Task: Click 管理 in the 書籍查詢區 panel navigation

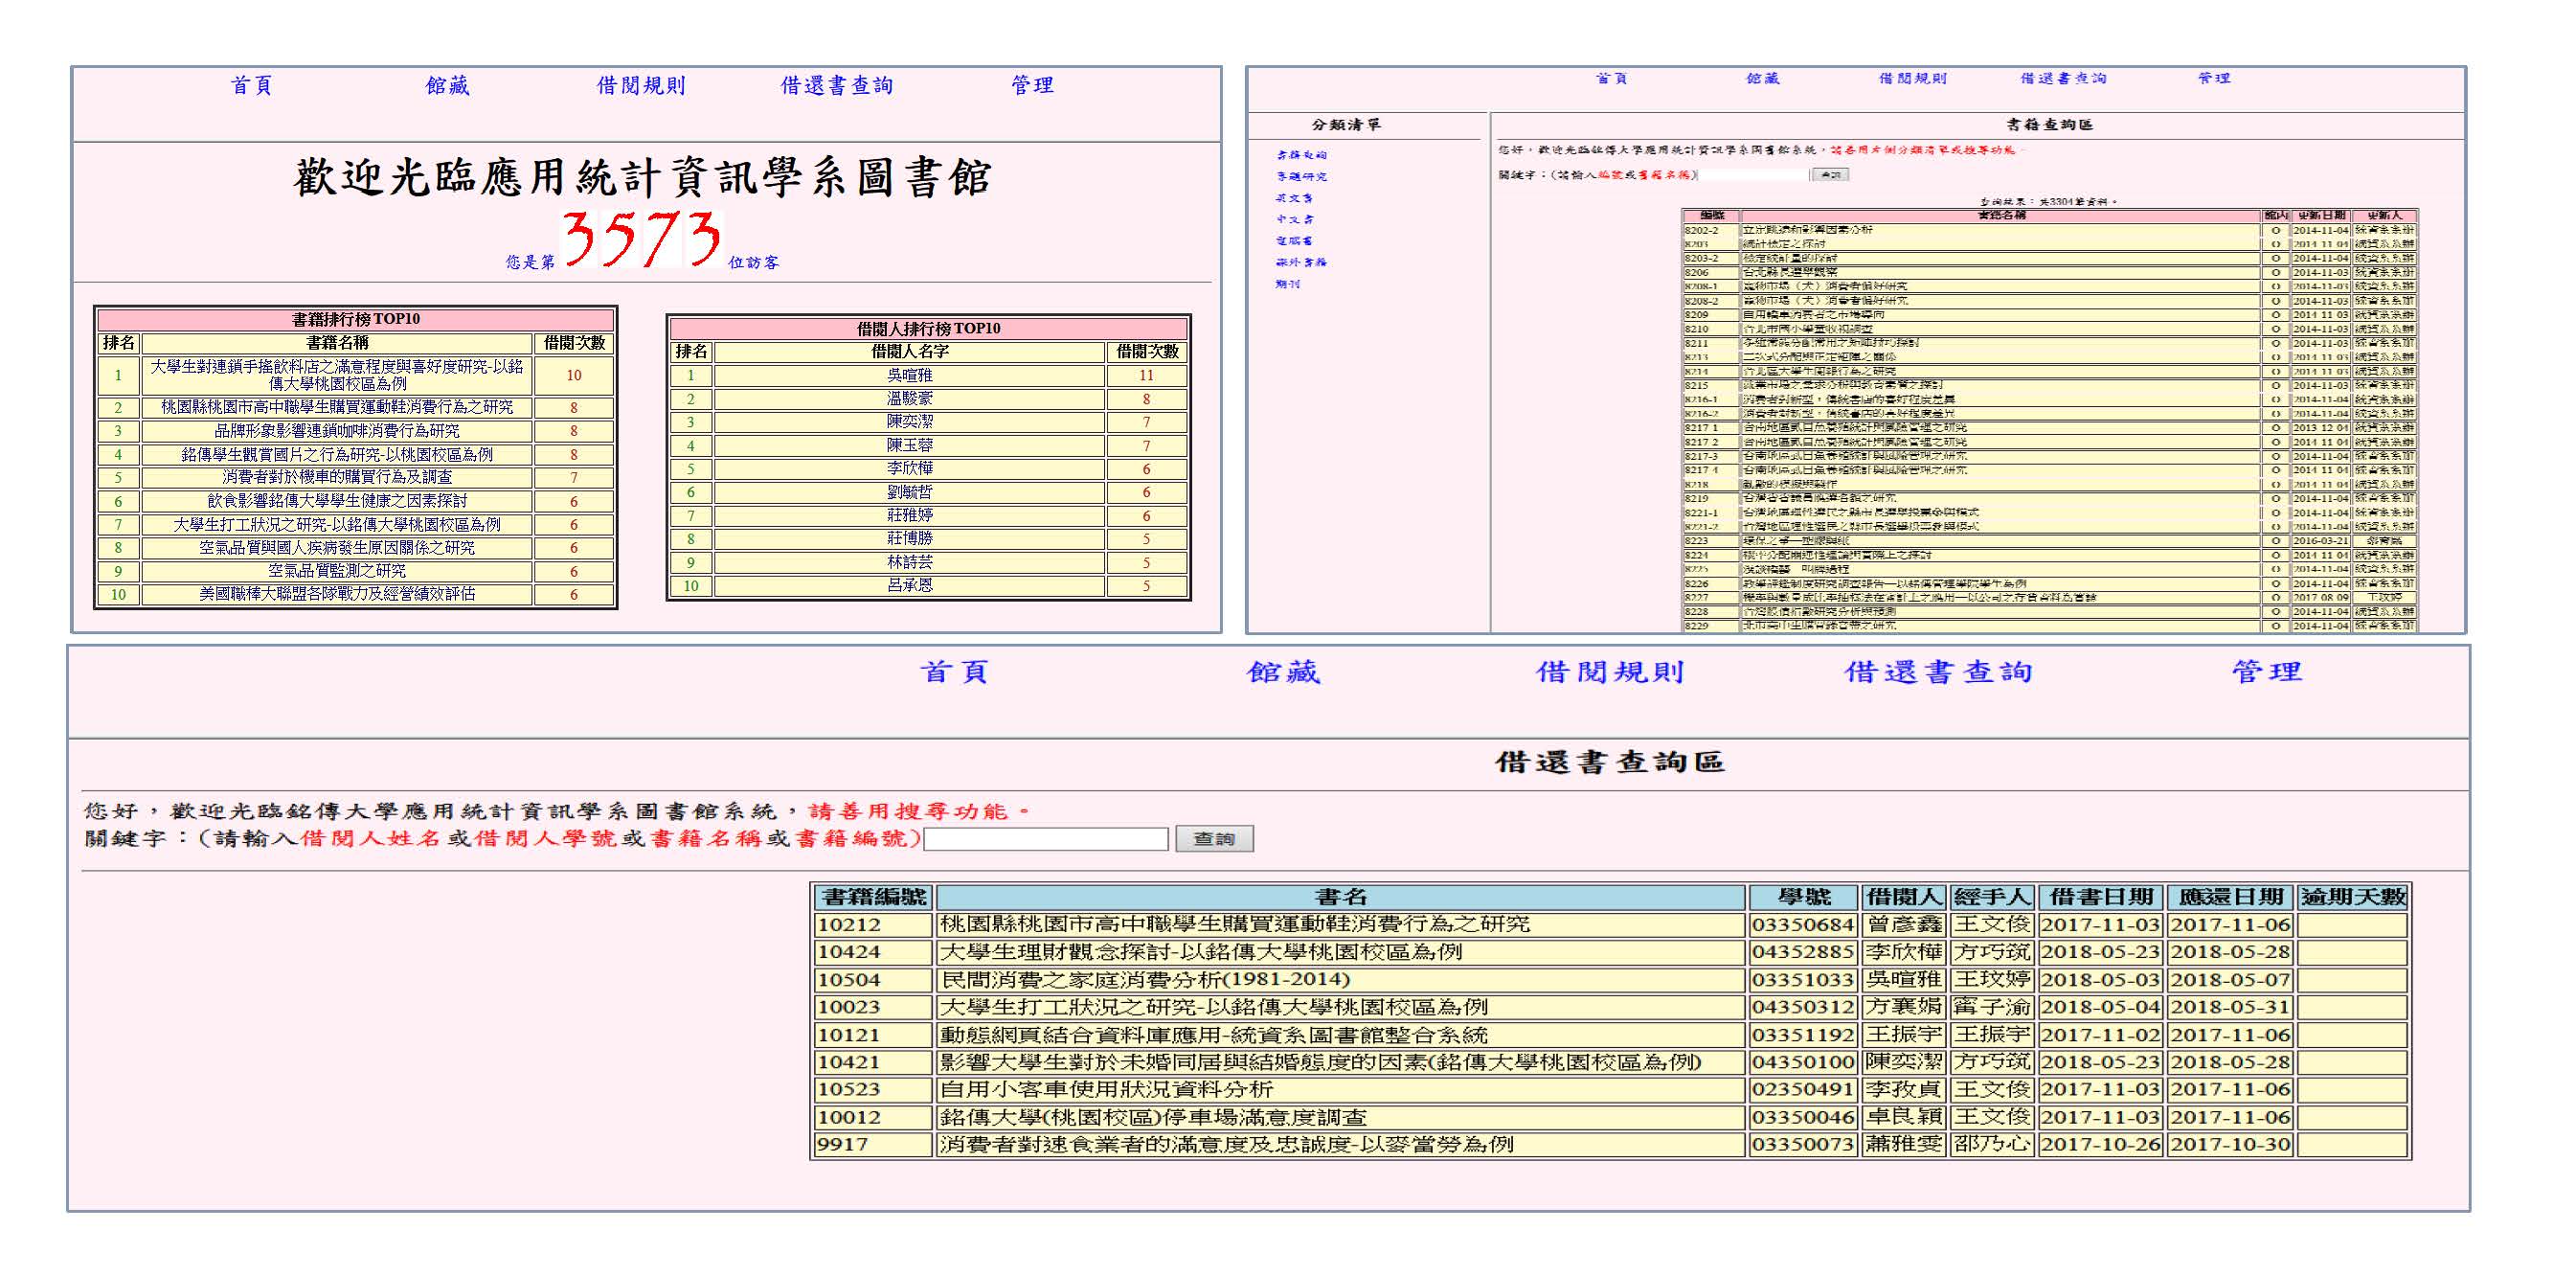Action: pyautogui.click(x=2214, y=78)
